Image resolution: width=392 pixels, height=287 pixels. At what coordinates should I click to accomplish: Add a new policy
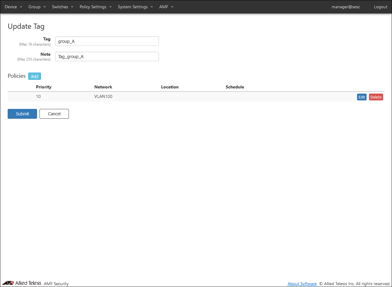click(x=35, y=76)
